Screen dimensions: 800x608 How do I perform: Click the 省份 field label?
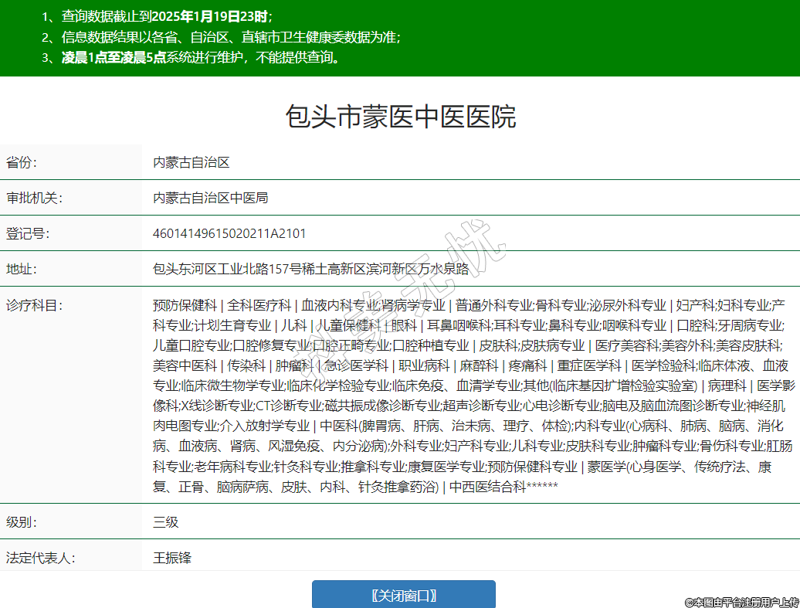[x=22, y=162]
